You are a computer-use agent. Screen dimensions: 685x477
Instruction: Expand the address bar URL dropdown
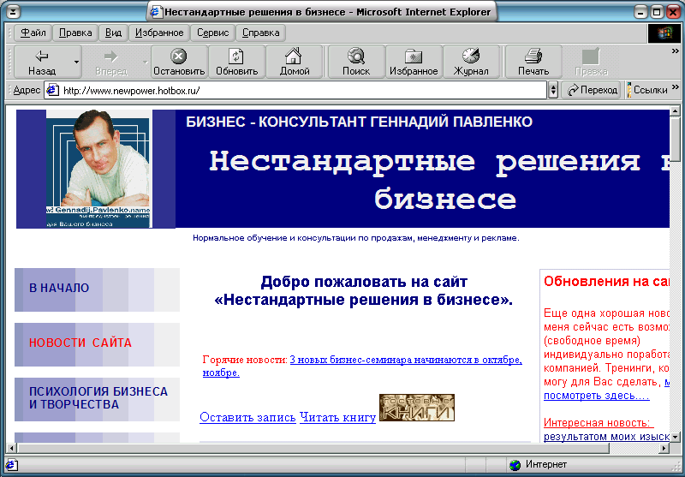point(552,90)
